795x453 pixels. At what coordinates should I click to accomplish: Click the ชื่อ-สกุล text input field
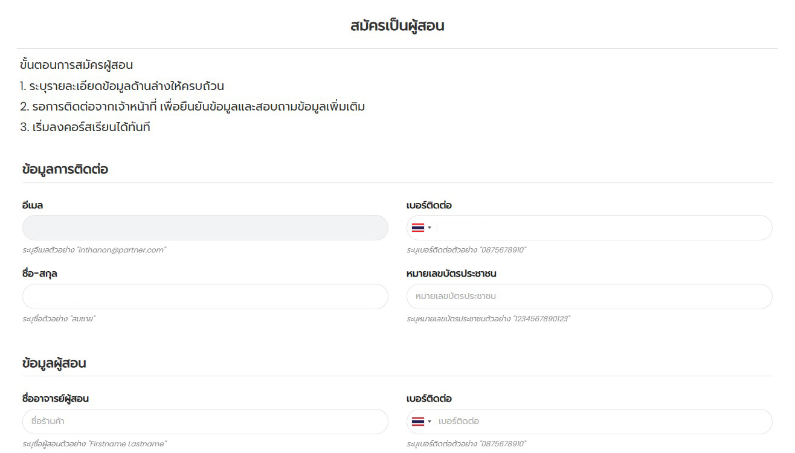point(205,297)
